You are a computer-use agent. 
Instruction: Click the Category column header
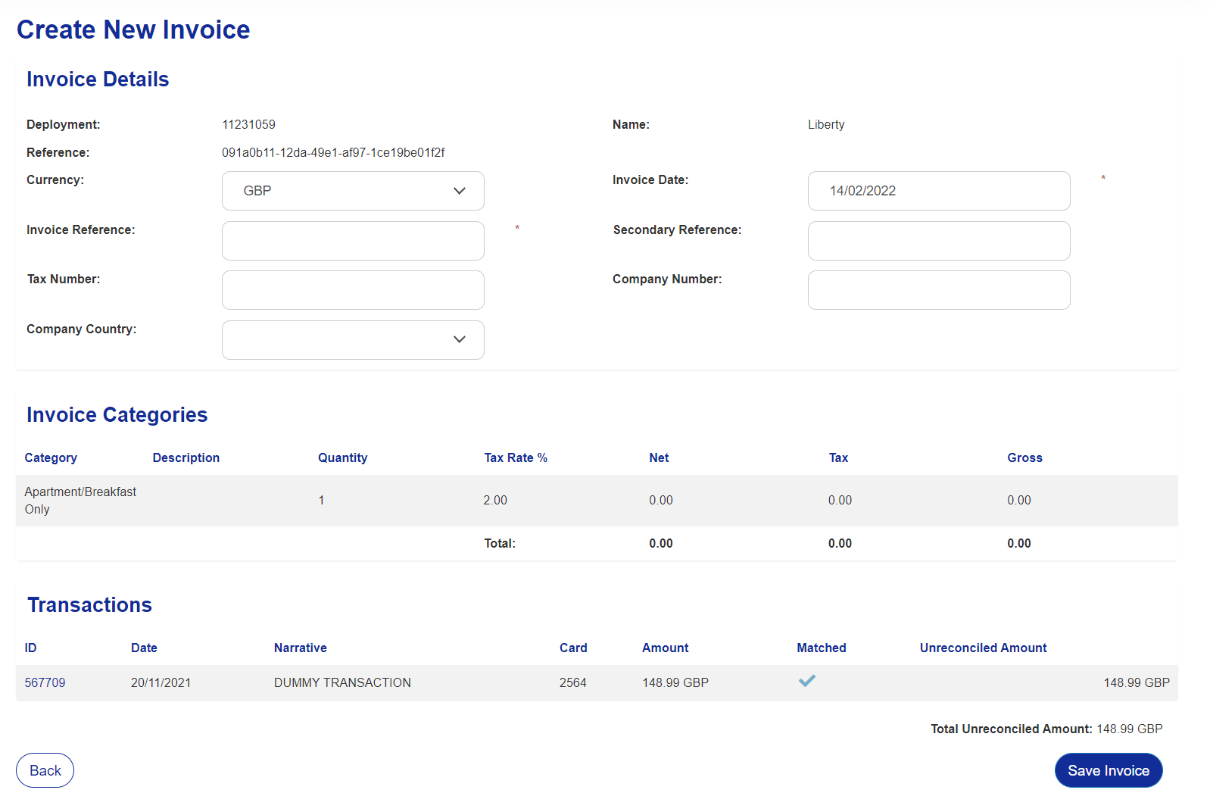pos(51,457)
